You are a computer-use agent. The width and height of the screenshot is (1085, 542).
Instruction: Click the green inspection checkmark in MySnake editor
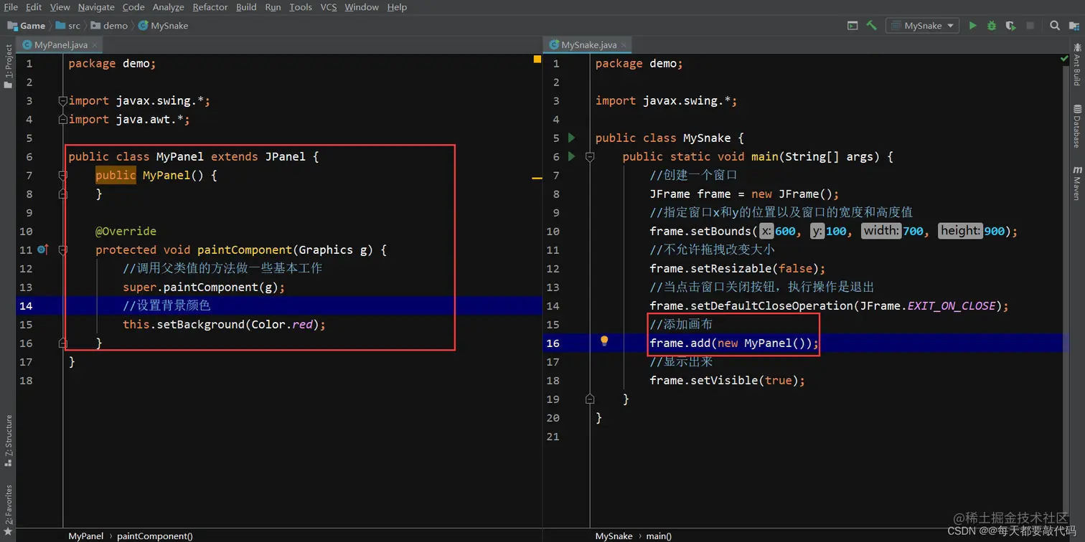point(1064,59)
